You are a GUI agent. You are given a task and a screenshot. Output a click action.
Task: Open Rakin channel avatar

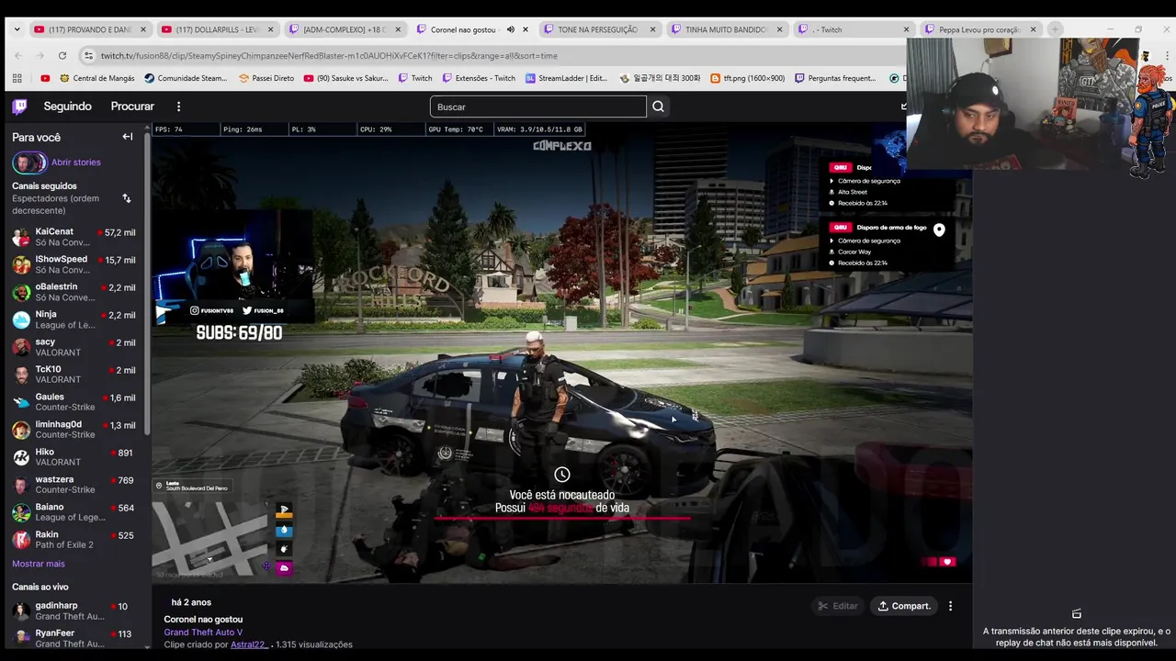[21, 540]
